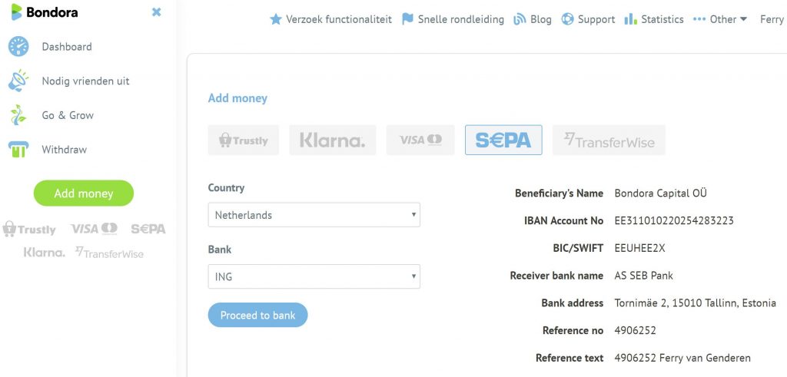787x377 pixels.
Task: Click the megaphone icon for Nodig vrienden uit
Action: pos(18,81)
